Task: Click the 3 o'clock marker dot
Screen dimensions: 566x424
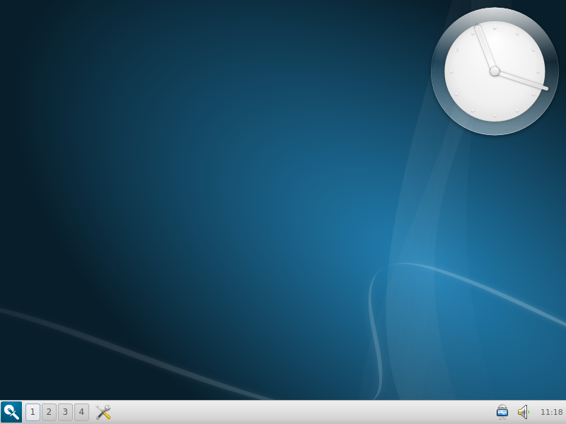Action: tap(538, 71)
